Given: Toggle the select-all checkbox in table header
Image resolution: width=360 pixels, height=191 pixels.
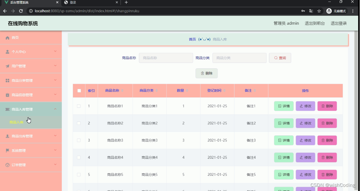Looking at the screenshot, I should [x=79, y=90].
